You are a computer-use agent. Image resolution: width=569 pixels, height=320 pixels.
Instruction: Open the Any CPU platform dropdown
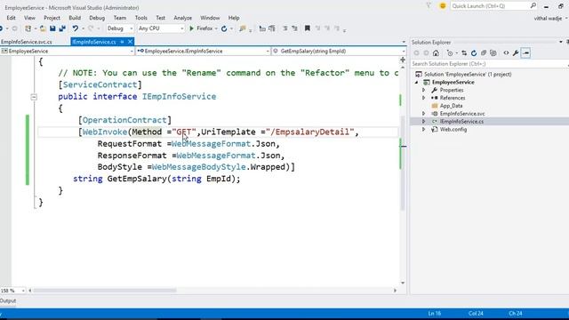coord(161,28)
